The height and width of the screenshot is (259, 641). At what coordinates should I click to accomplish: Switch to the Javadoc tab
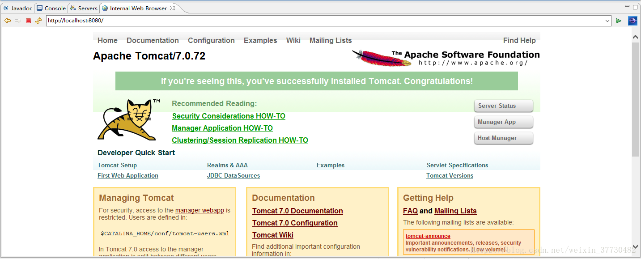[x=18, y=8]
